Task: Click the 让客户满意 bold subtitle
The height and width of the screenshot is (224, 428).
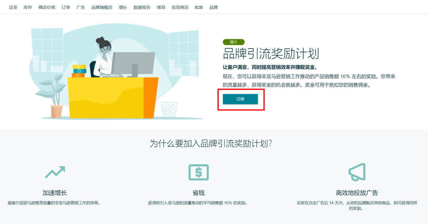Action: pos(270,67)
